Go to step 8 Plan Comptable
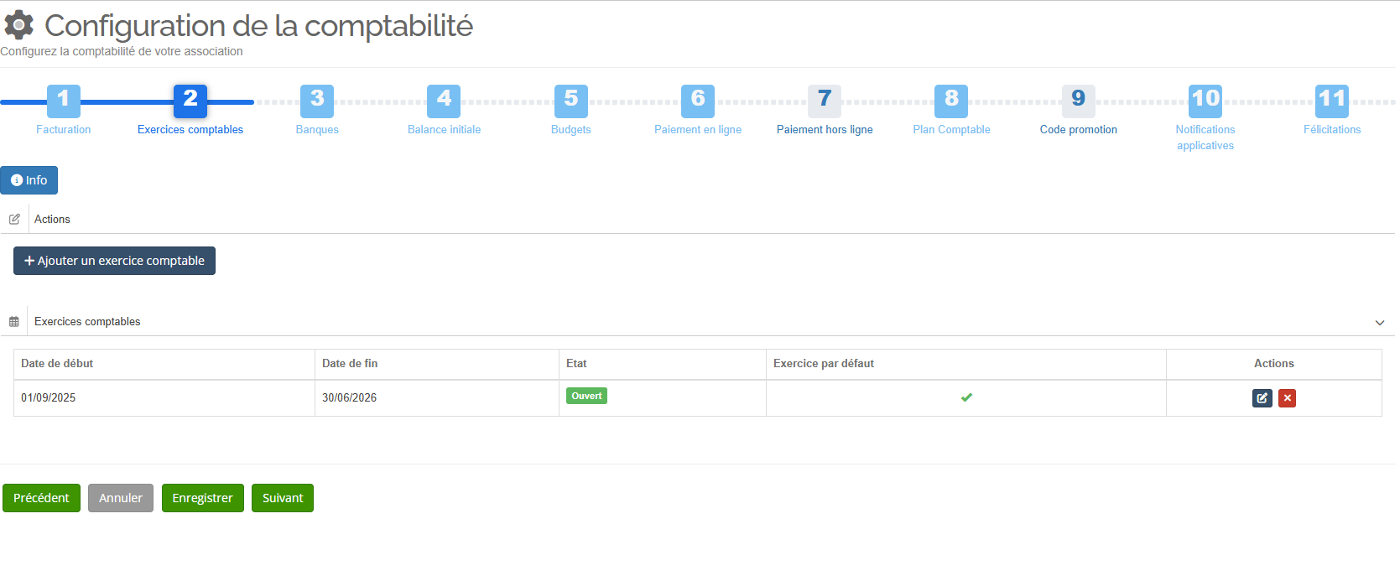This screenshot has width=1400, height=581. click(x=951, y=101)
